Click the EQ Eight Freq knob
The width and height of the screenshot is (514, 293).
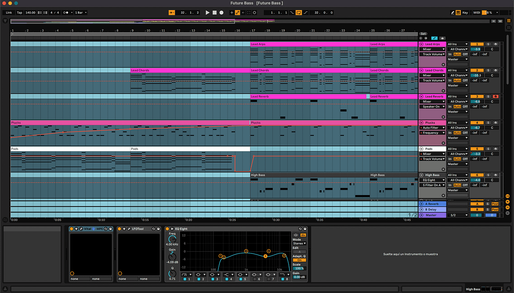point(172,239)
